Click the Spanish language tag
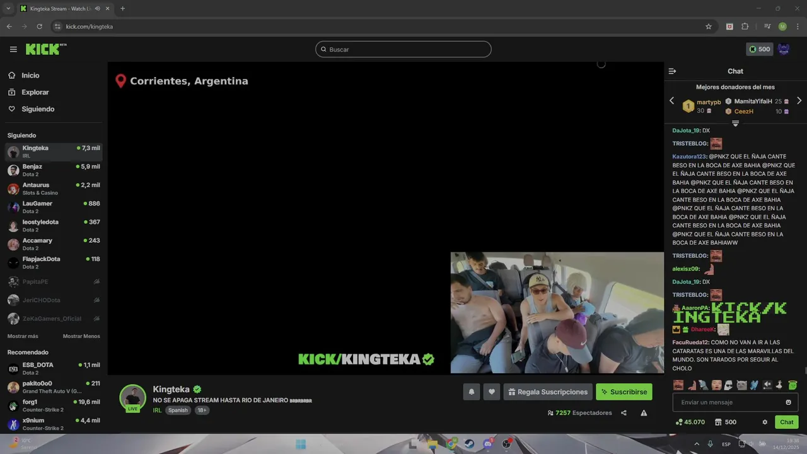Viewport: 807px width, 454px height. point(178,410)
